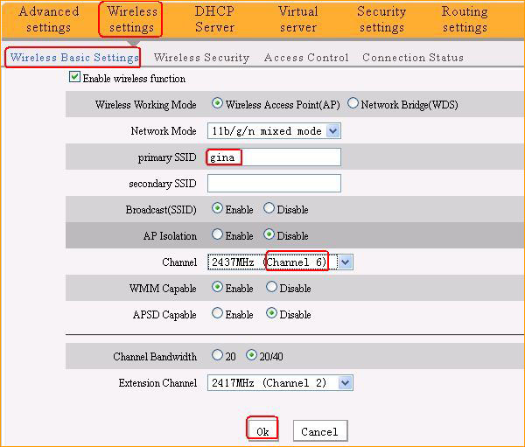Enable AP Isolation
This screenshot has height=447, width=525.
coord(217,235)
